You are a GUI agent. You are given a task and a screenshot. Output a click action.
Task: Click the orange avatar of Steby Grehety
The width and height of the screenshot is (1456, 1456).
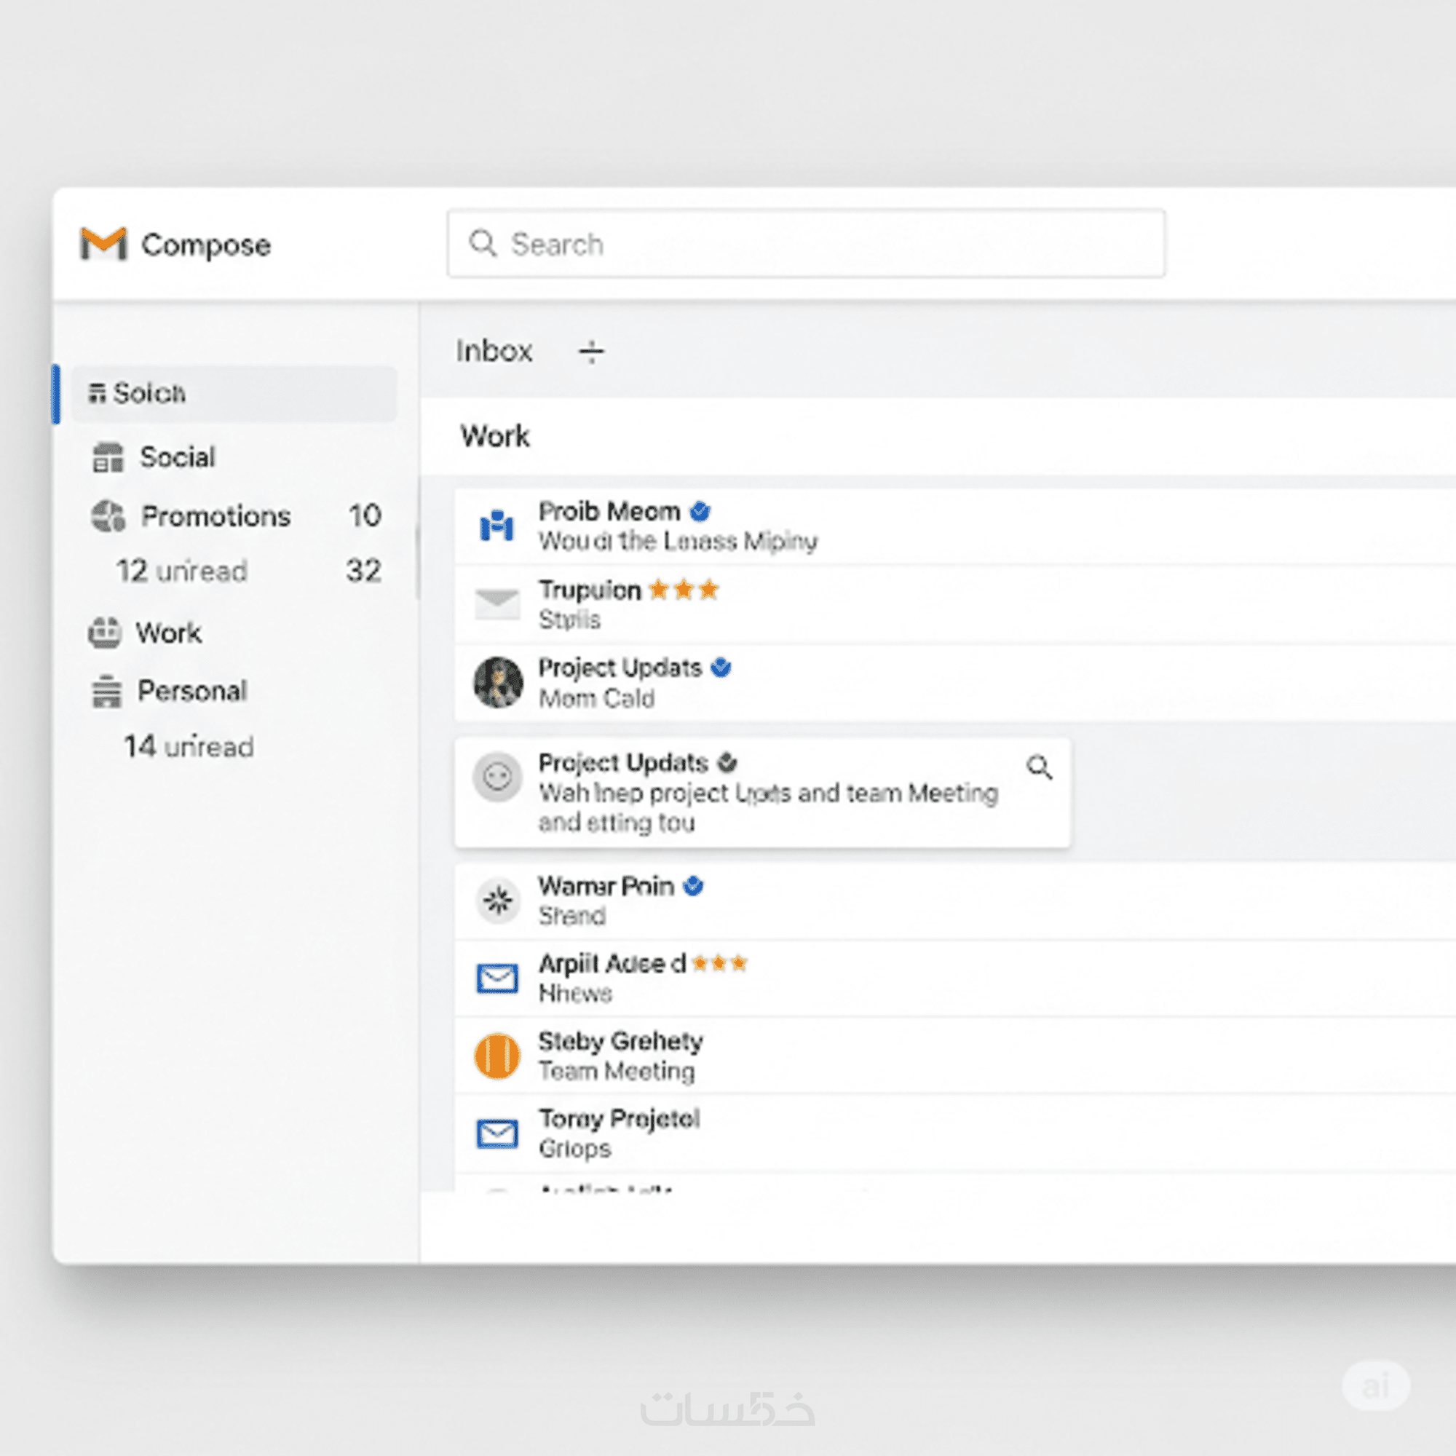click(x=497, y=1056)
